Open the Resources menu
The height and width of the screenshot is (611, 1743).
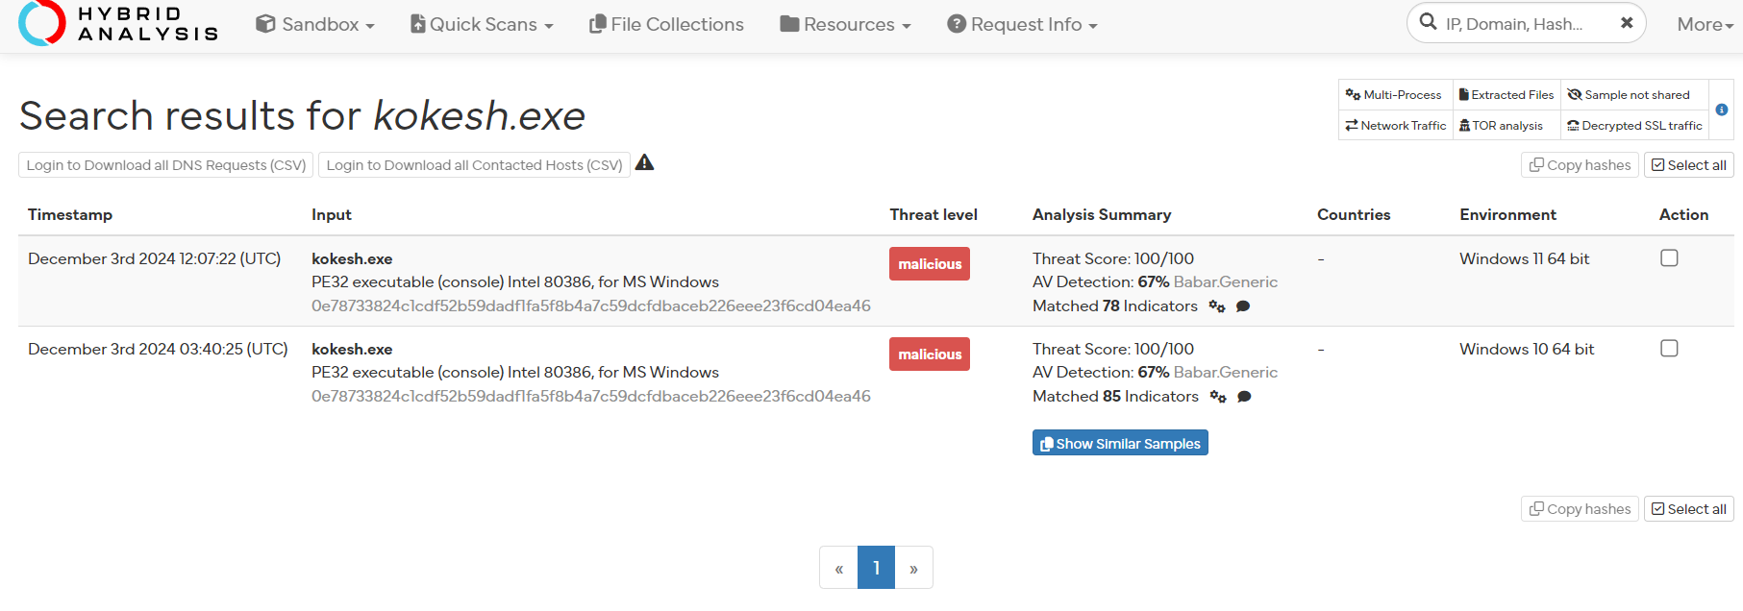click(x=845, y=25)
